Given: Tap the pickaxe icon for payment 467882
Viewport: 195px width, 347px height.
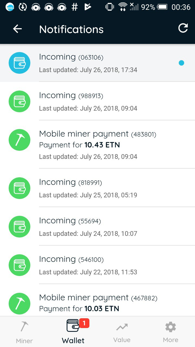Looking at the screenshot, I should [x=19, y=304].
